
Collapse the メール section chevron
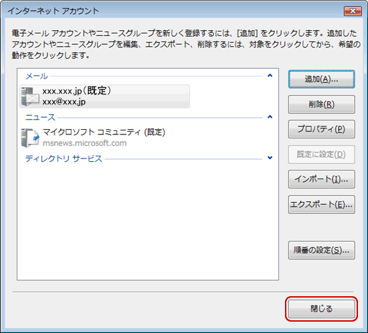click(270, 76)
